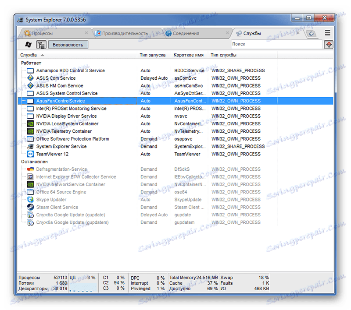351x310 pixels.
Task: Switch to the Процессы tab
Action: tap(42, 32)
